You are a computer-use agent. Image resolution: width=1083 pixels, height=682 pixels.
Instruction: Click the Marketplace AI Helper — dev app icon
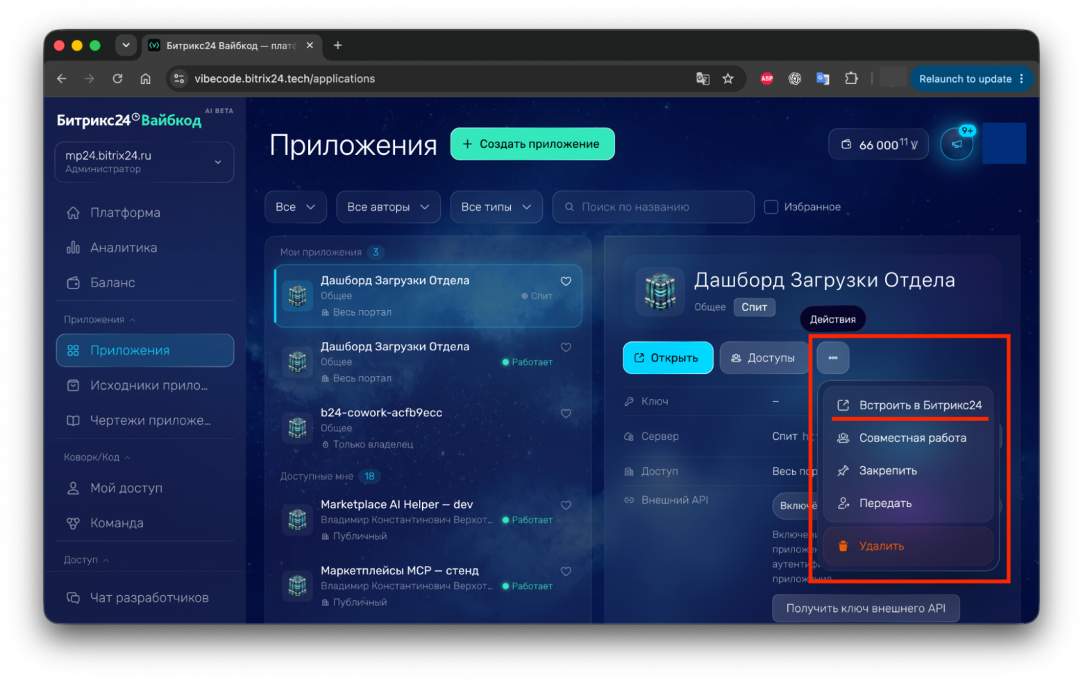tap(297, 520)
